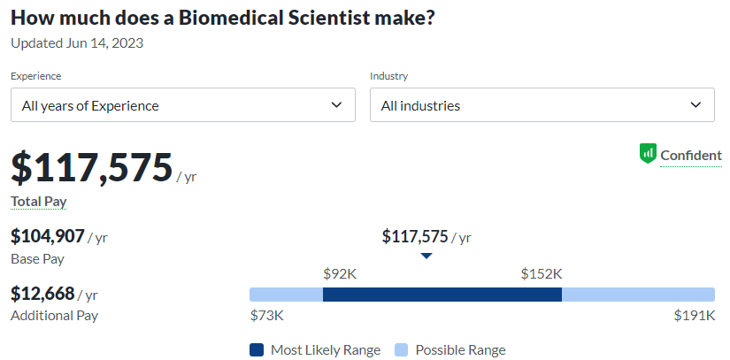Viewport: 730px width, 360px height.
Task: Click the $73K minimum label
Action: [x=266, y=315]
